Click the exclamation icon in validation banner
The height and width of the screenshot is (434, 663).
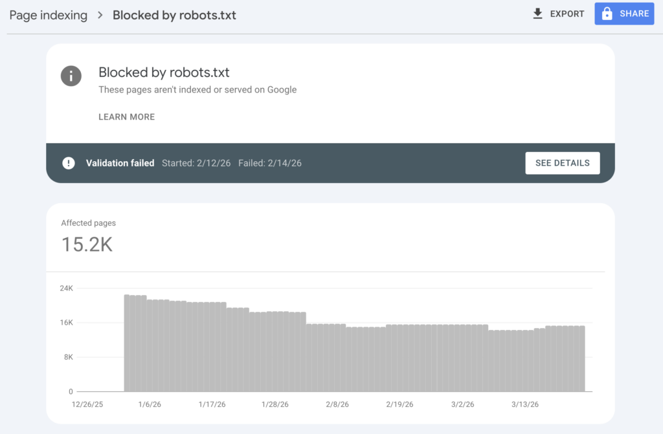coord(69,163)
